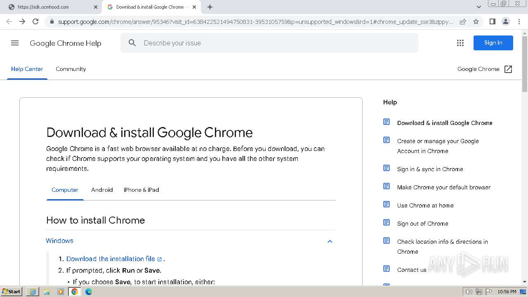This screenshot has height=297, width=528.
Task: Open Make Chrome your default browser link
Action: (x=444, y=187)
